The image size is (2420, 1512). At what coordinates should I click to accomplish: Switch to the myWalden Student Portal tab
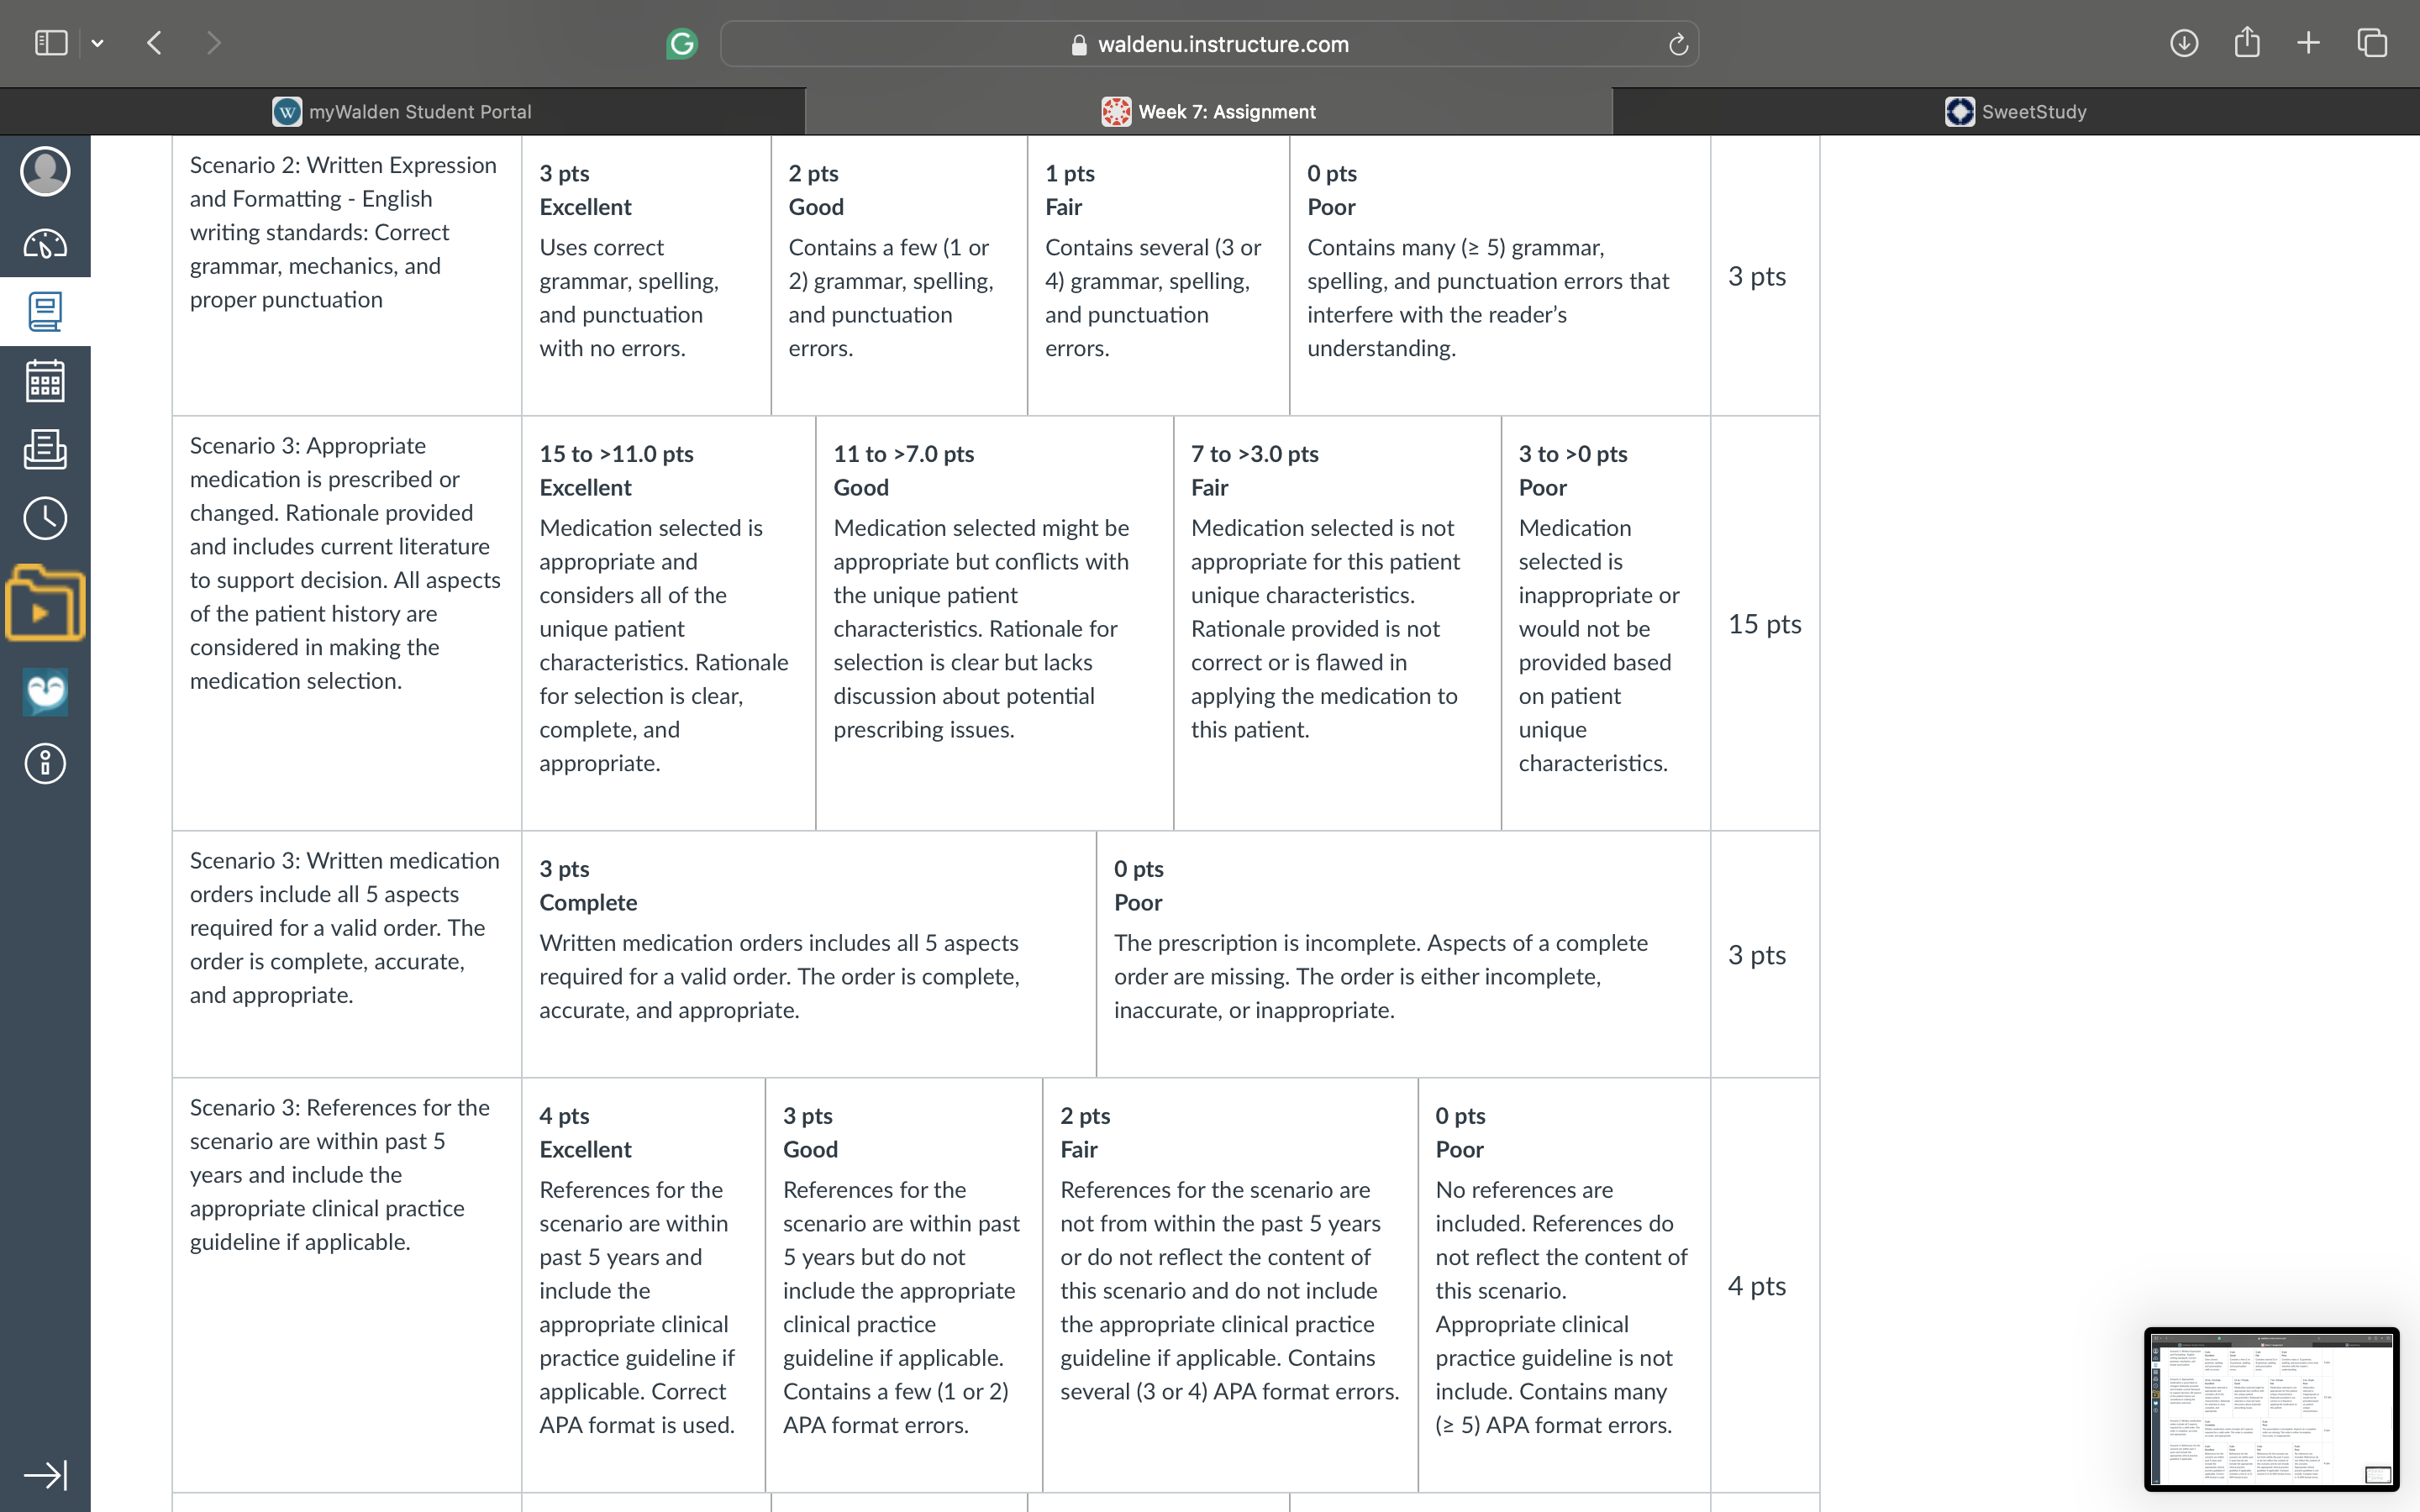[402, 112]
